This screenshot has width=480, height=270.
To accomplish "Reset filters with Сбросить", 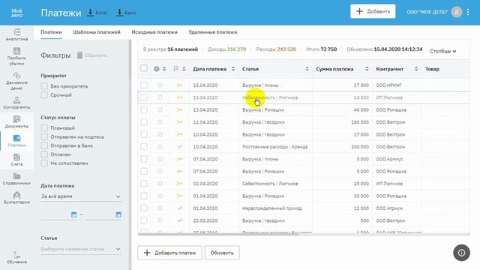I will 91,55.
